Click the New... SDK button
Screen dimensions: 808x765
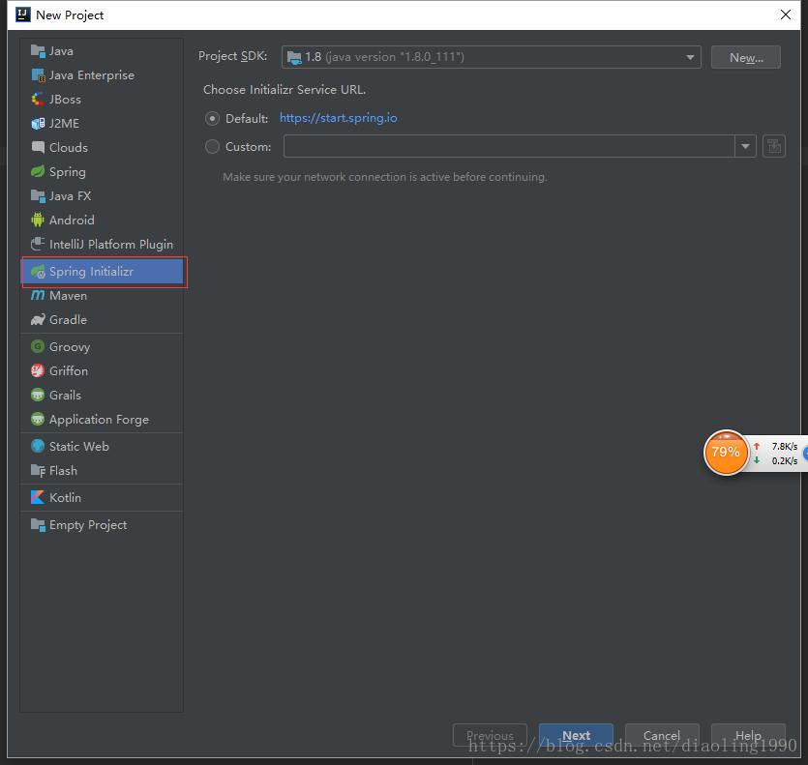click(746, 57)
